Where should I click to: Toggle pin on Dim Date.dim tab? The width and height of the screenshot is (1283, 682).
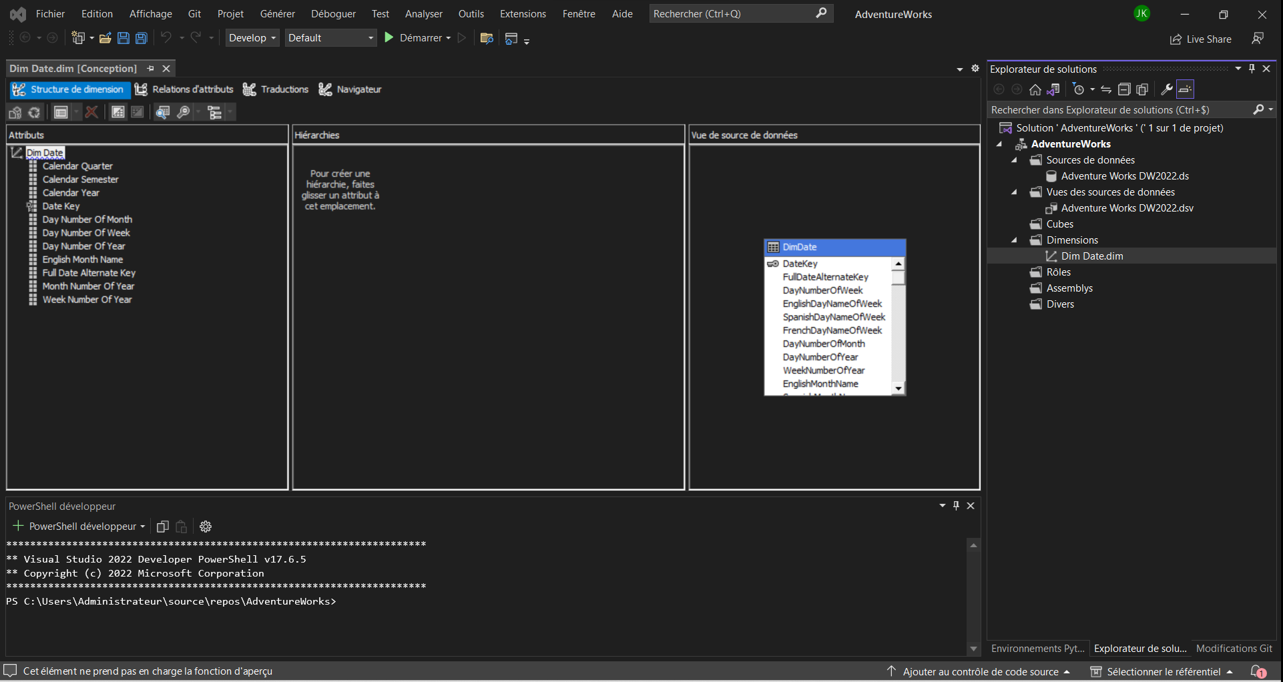pyautogui.click(x=151, y=69)
